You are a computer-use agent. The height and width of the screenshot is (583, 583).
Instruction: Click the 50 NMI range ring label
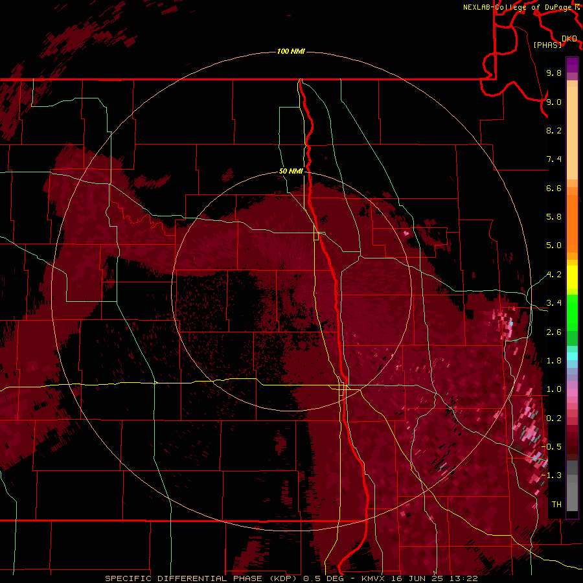coord(291,171)
